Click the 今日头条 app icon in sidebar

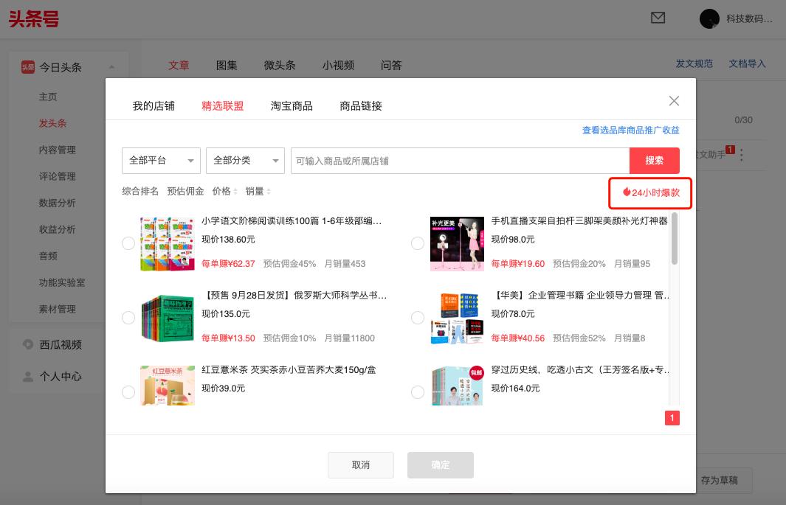click(x=29, y=67)
